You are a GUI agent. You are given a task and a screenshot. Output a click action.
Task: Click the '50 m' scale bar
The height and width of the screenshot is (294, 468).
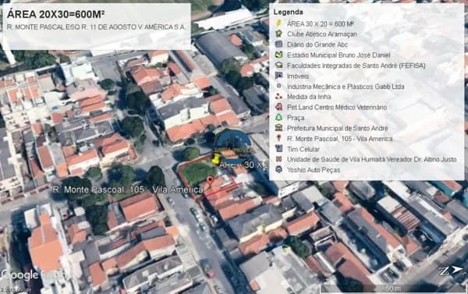[392, 289]
